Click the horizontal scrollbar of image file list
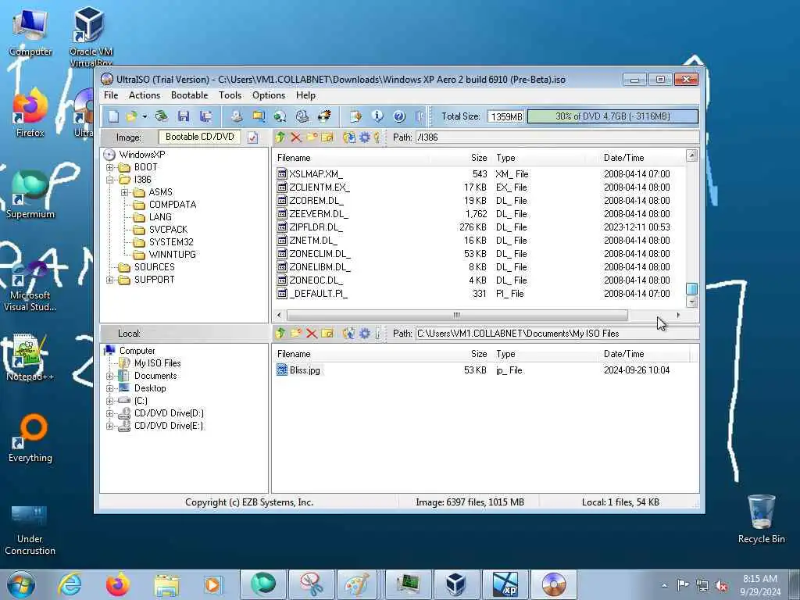This screenshot has height=600, width=800. 456,315
